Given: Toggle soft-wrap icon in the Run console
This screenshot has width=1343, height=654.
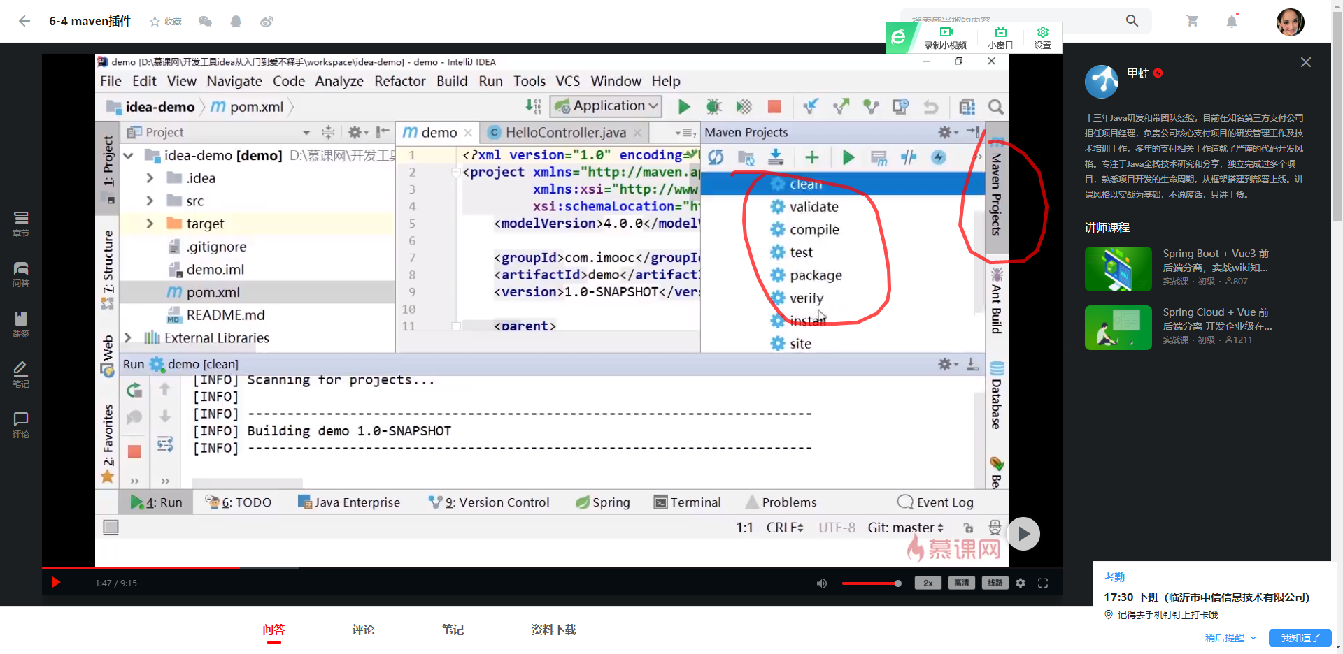Looking at the screenshot, I should (165, 444).
